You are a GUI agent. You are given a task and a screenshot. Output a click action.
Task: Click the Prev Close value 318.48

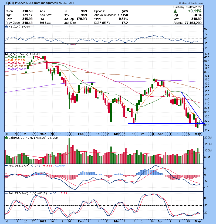click(28, 23)
